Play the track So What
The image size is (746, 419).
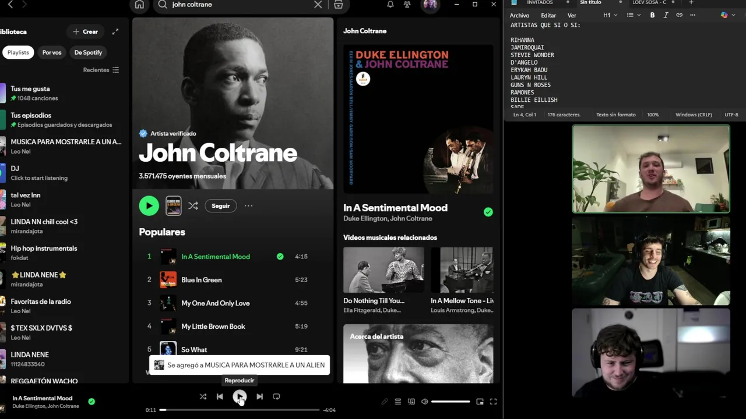coord(194,350)
